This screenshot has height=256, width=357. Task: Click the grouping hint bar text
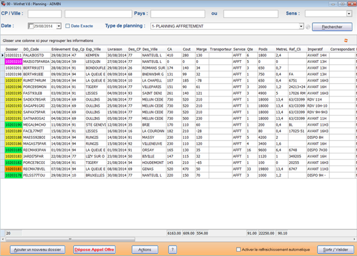point(48,41)
